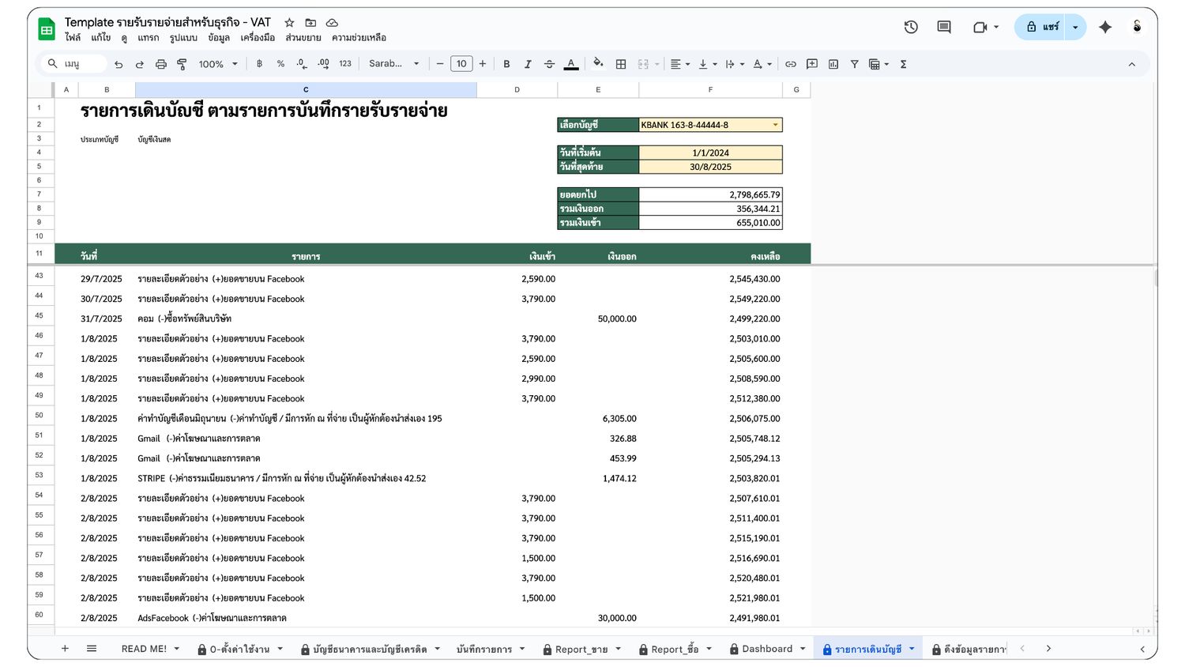Select the paint format tool

click(x=182, y=64)
